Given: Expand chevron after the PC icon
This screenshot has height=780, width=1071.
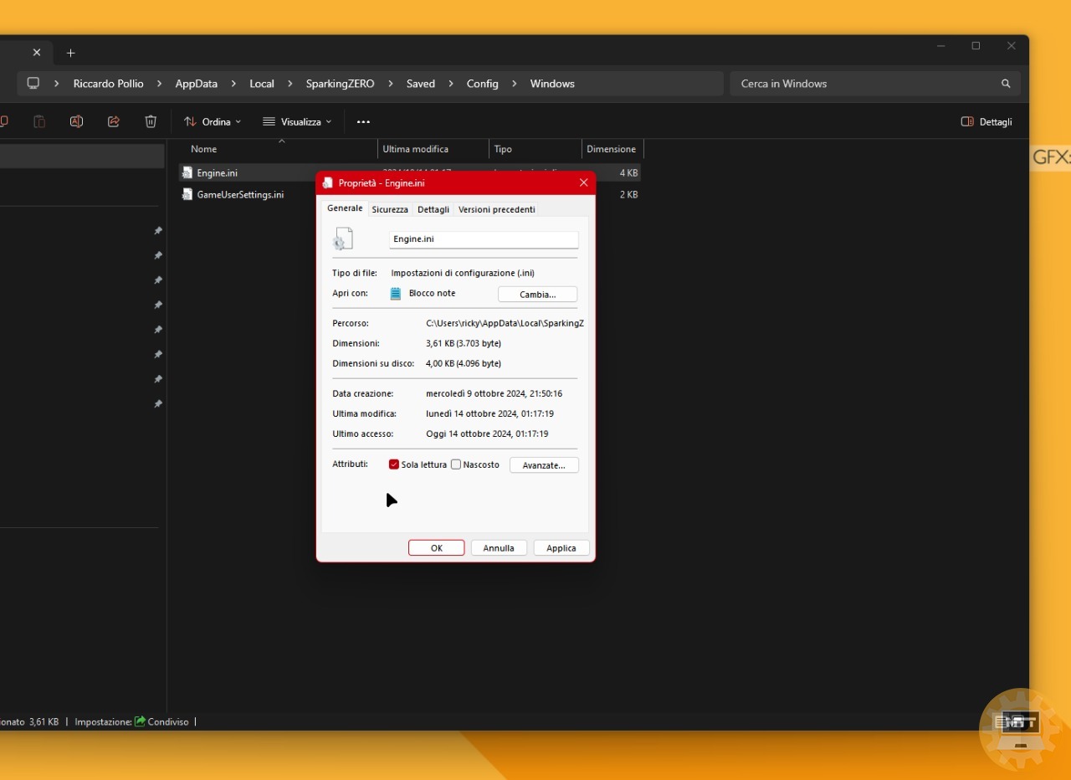Looking at the screenshot, I should click(57, 84).
